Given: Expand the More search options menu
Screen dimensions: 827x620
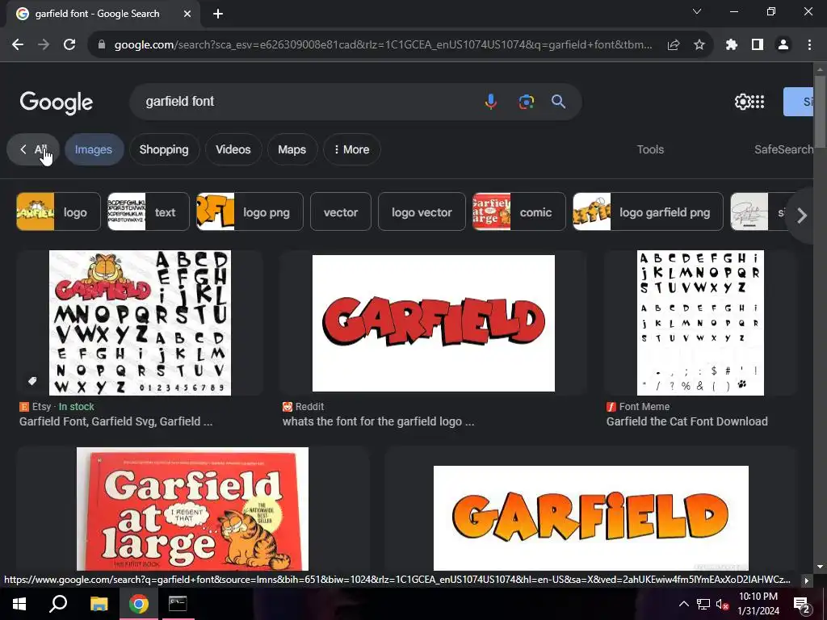Looking at the screenshot, I should tap(351, 149).
